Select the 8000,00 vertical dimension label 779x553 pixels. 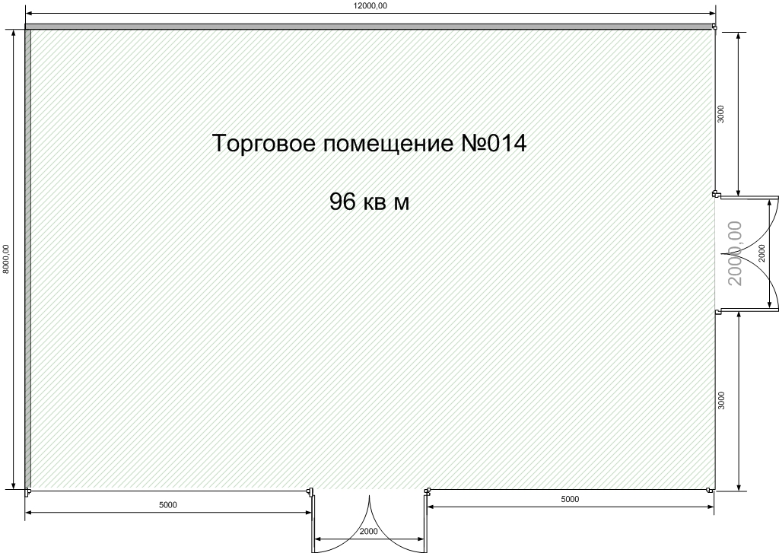pos(6,259)
